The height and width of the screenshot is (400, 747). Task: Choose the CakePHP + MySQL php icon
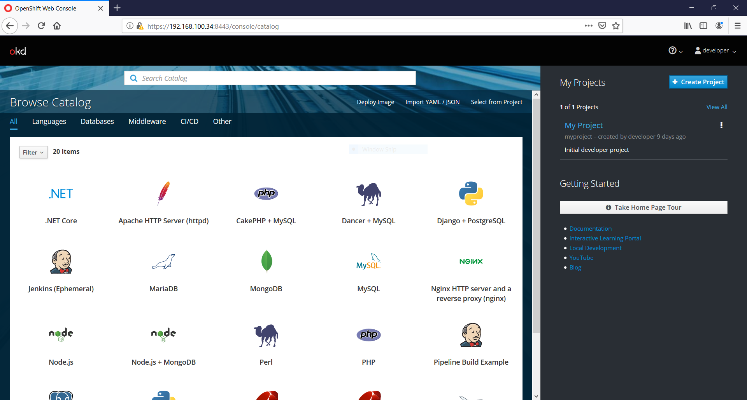[266, 193]
